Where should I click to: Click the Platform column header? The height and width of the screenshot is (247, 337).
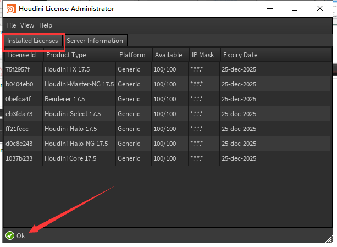(x=132, y=55)
